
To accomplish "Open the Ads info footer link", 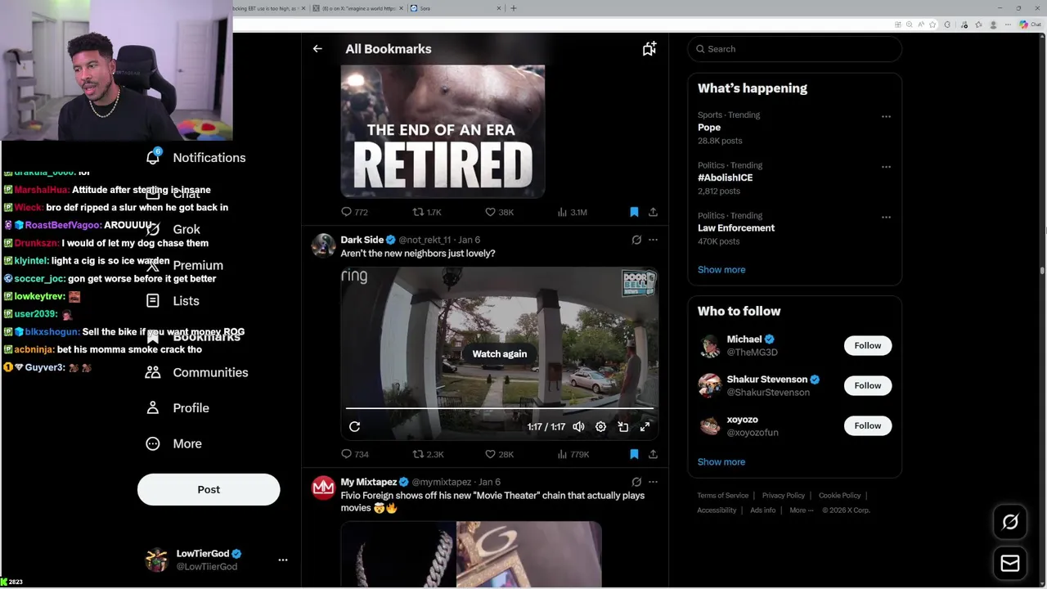I will coord(763,510).
